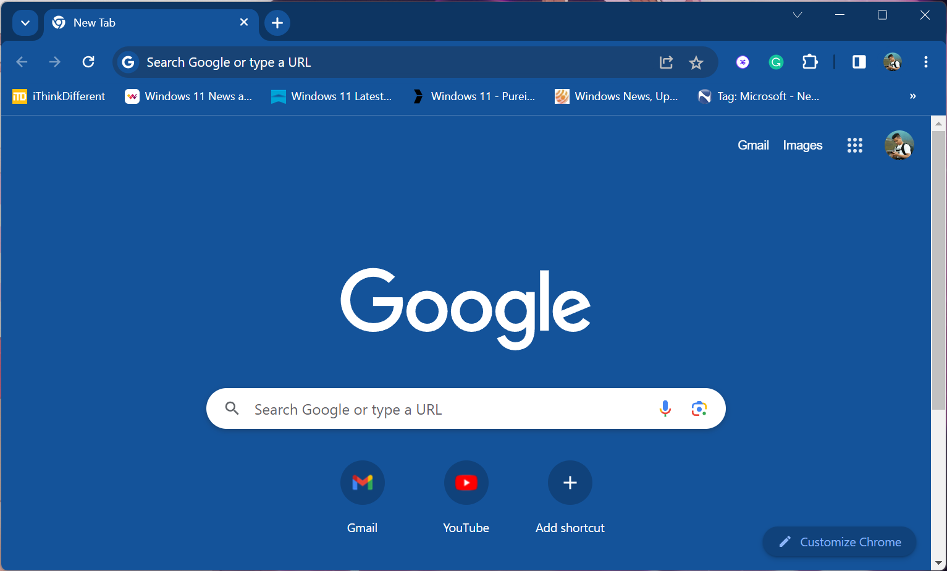947x571 pixels.
Task: Click the share page icon
Action: 666,62
